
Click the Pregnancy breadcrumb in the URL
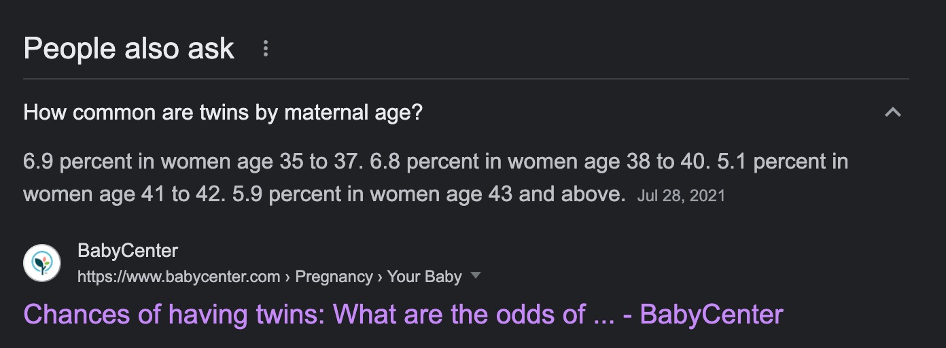click(x=334, y=277)
